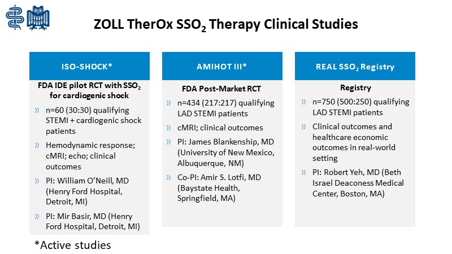Click the chevron bullet beside n=750 text
452x254 pixels.
pyautogui.click(x=303, y=103)
